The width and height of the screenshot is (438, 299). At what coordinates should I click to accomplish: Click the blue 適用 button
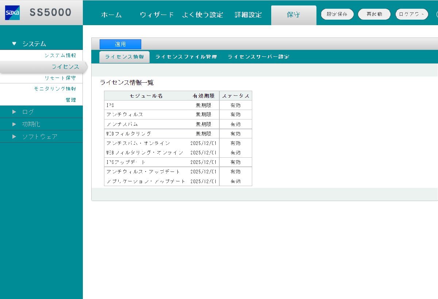tap(120, 44)
